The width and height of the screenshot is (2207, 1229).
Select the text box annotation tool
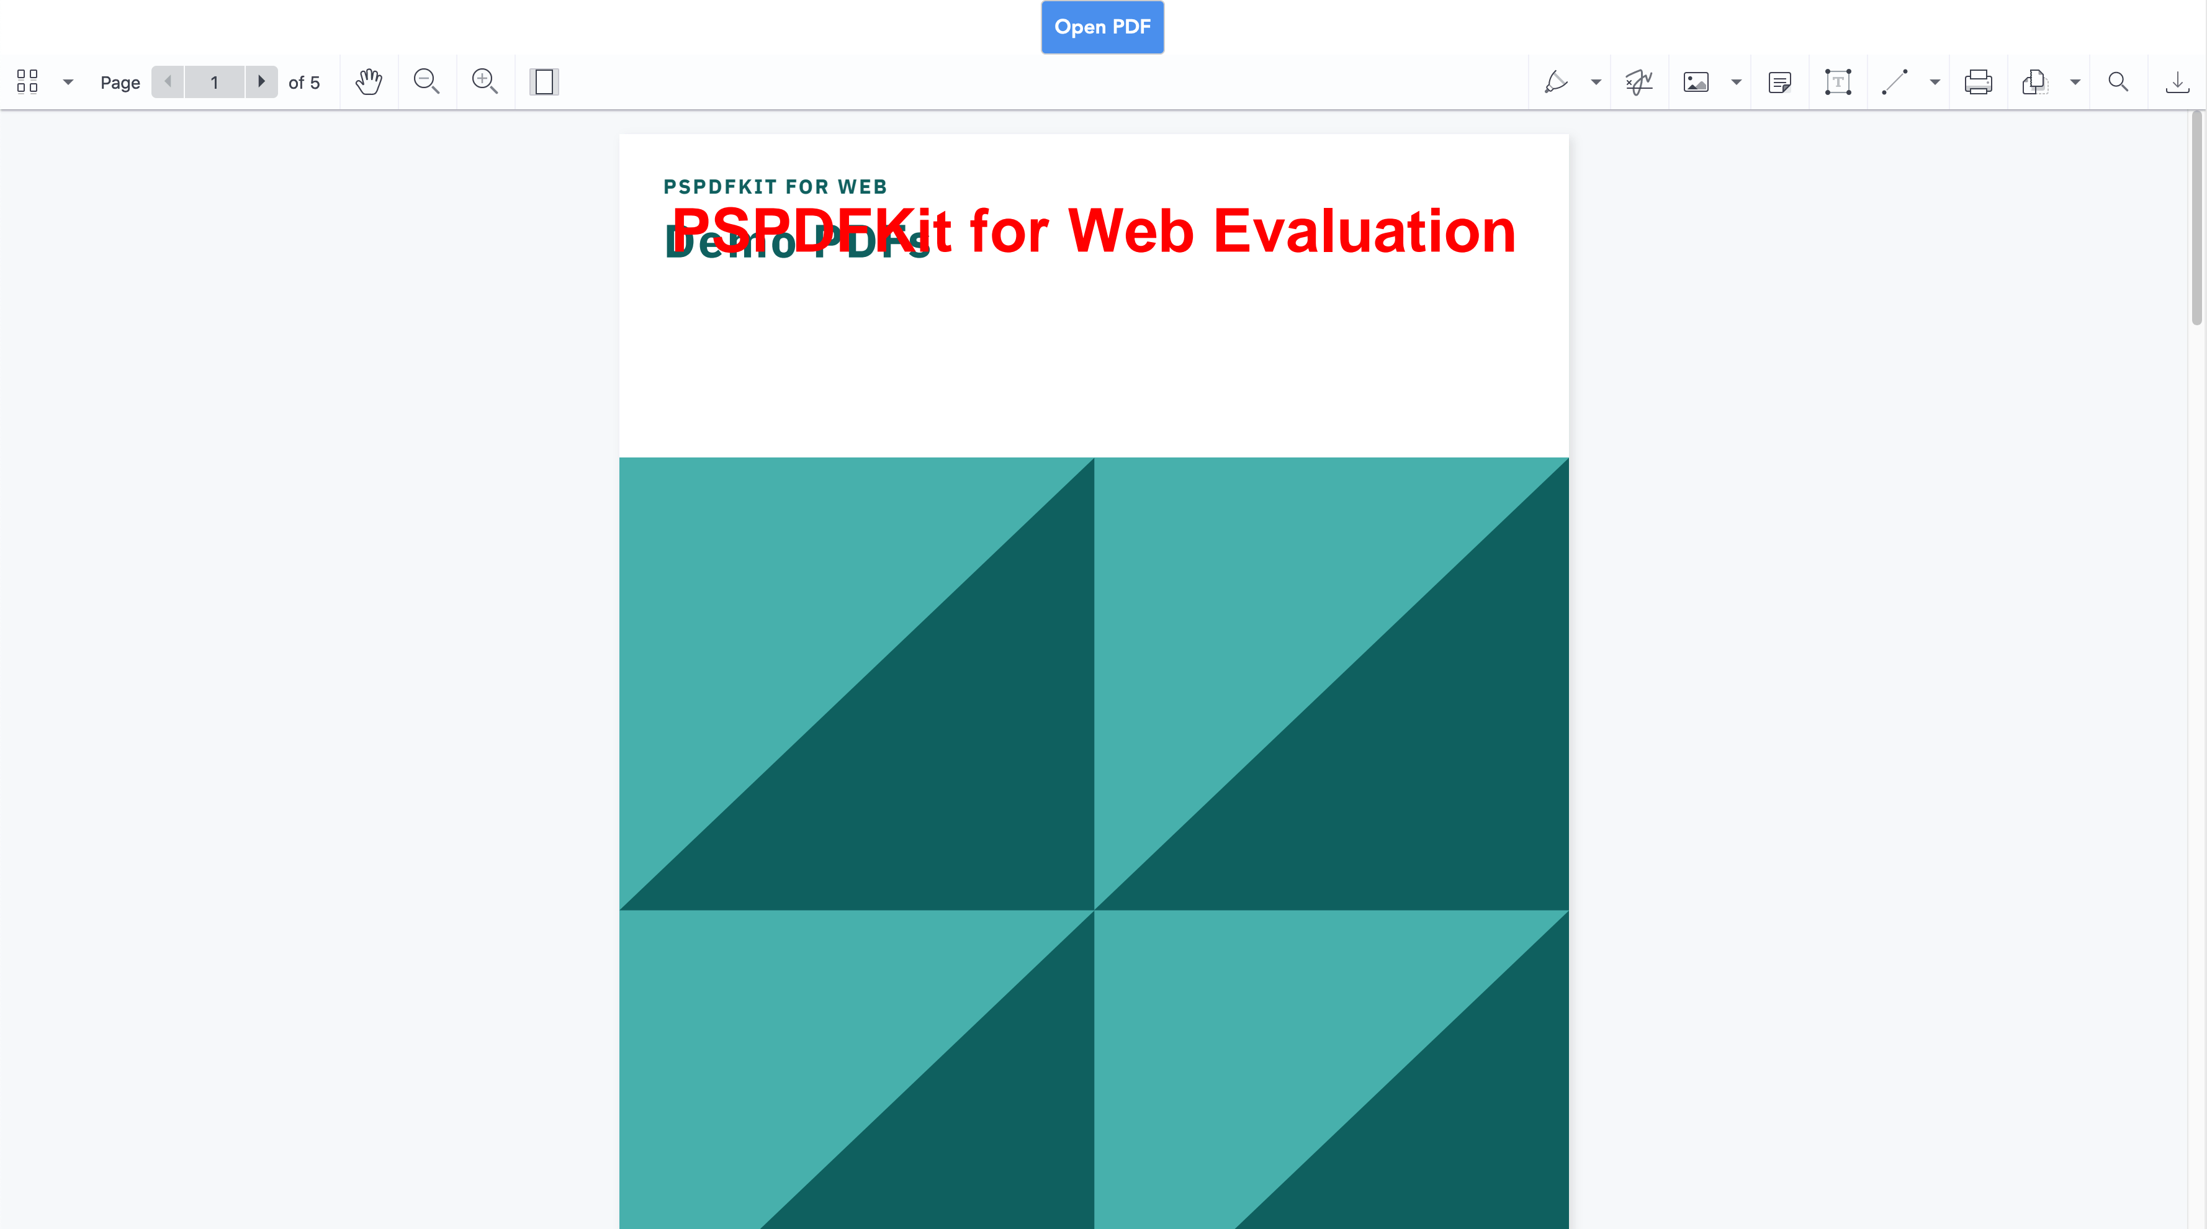[x=1838, y=81]
